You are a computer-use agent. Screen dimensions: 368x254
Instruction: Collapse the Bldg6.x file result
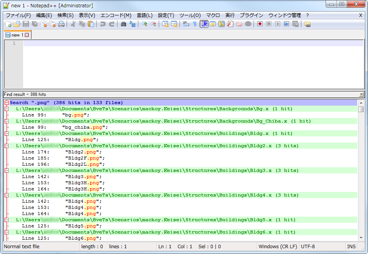pyautogui.click(x=7, y=232)
